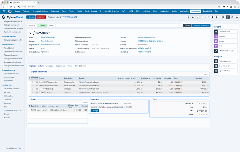This screenshot has width=240, height=152.
Task: Select the Brouillon status step
Action: point(32,25)
